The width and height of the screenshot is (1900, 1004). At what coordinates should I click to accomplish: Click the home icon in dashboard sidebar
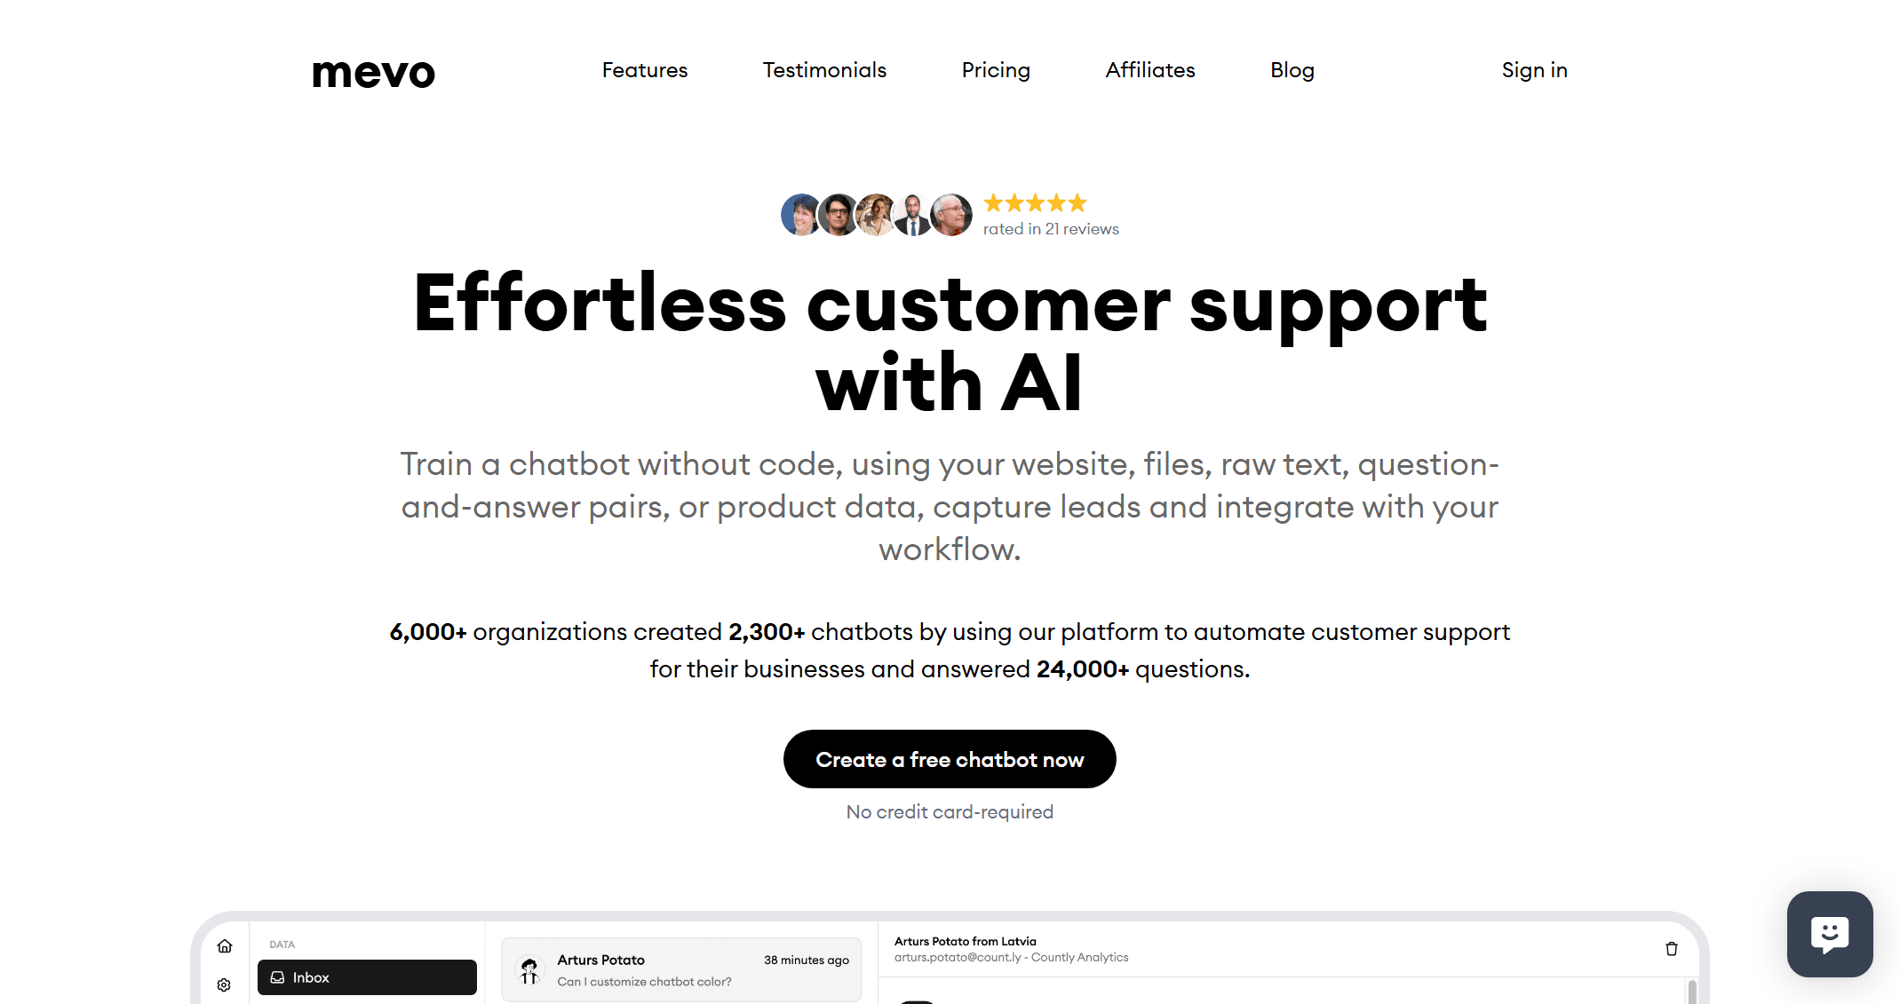[225, 946]
